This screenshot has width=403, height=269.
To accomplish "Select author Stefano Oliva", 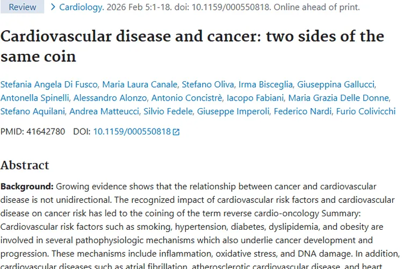I will 208,84.
